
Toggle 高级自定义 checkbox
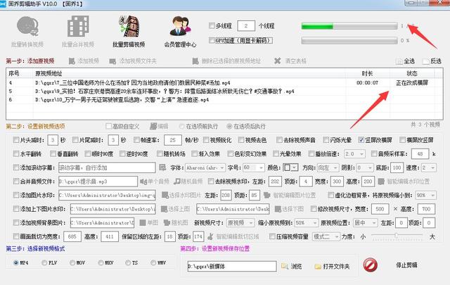tap(108, 126)
